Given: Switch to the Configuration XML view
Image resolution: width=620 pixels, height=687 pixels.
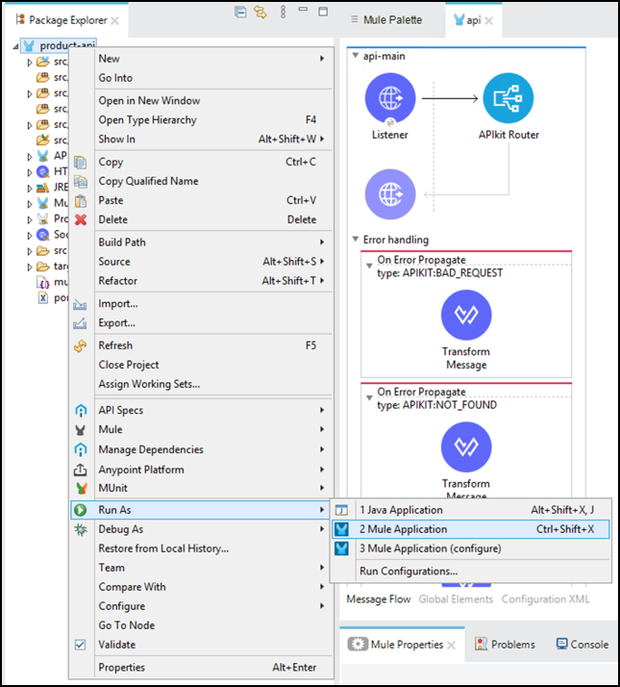Looking at the screenshot, I should pos(545,598).
